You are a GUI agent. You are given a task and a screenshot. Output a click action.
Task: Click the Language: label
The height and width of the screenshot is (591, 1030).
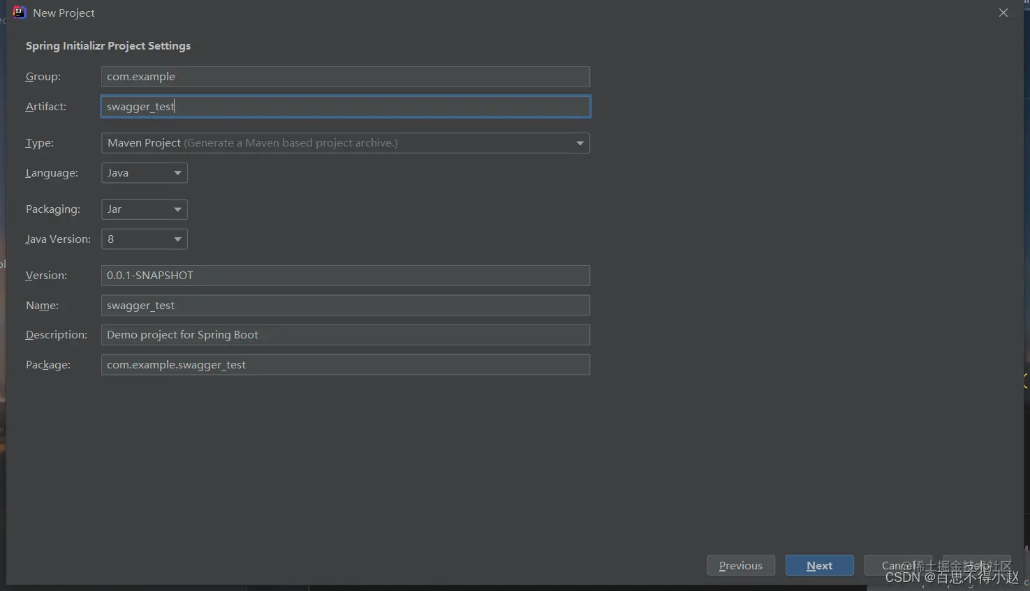[52, 173]
